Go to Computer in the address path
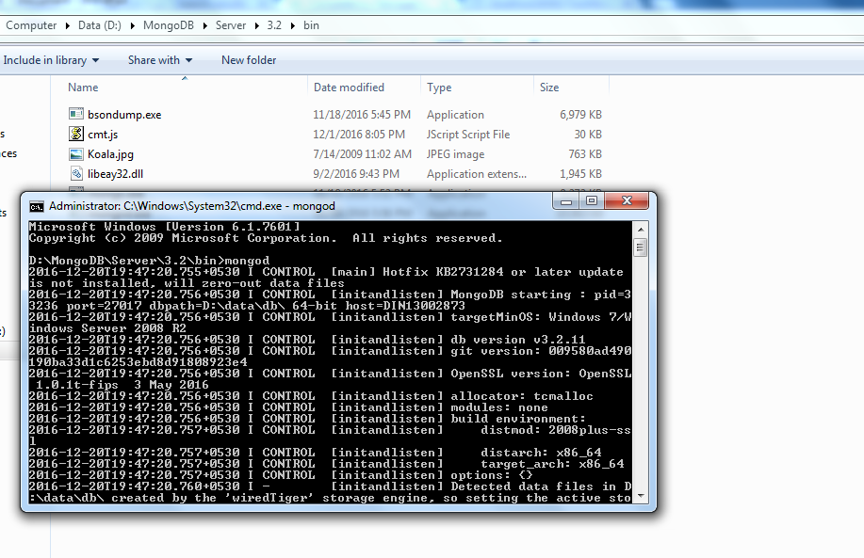The width and height of the screenshot is (864, 558). pyautogui.click(x=31, y=25)
